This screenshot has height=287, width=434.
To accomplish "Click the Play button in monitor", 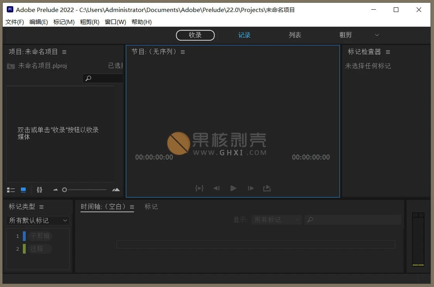I will (x=233, y=188).
